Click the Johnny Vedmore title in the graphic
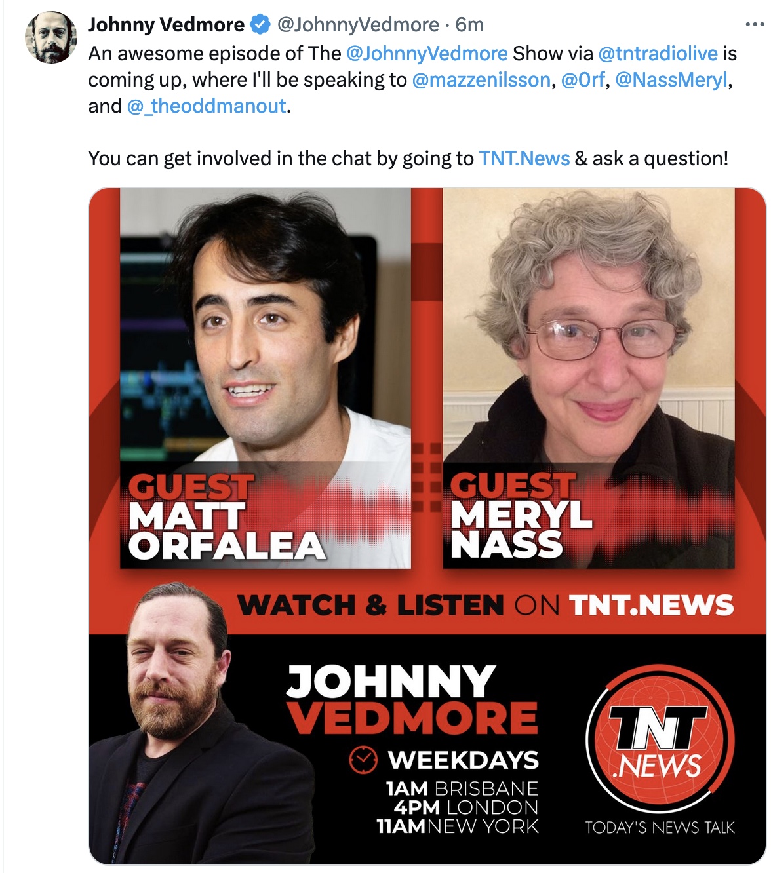The height and width of the screenshot is (873, 771). [412, 699]
